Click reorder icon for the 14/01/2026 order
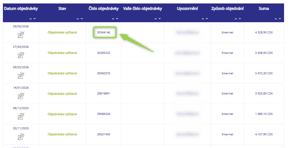Viewport: 291px width, 148px height. 21,96
